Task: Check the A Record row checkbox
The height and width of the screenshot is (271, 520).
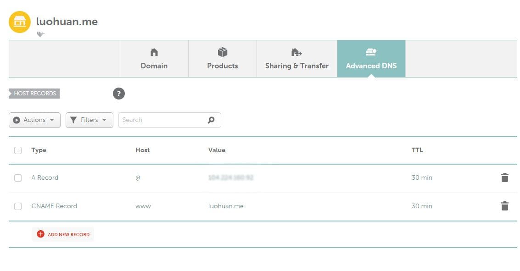Action: coord(18,178)
